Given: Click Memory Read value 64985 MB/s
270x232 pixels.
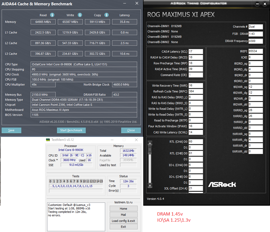Looking at the screenshot, I should click(43, 22).
